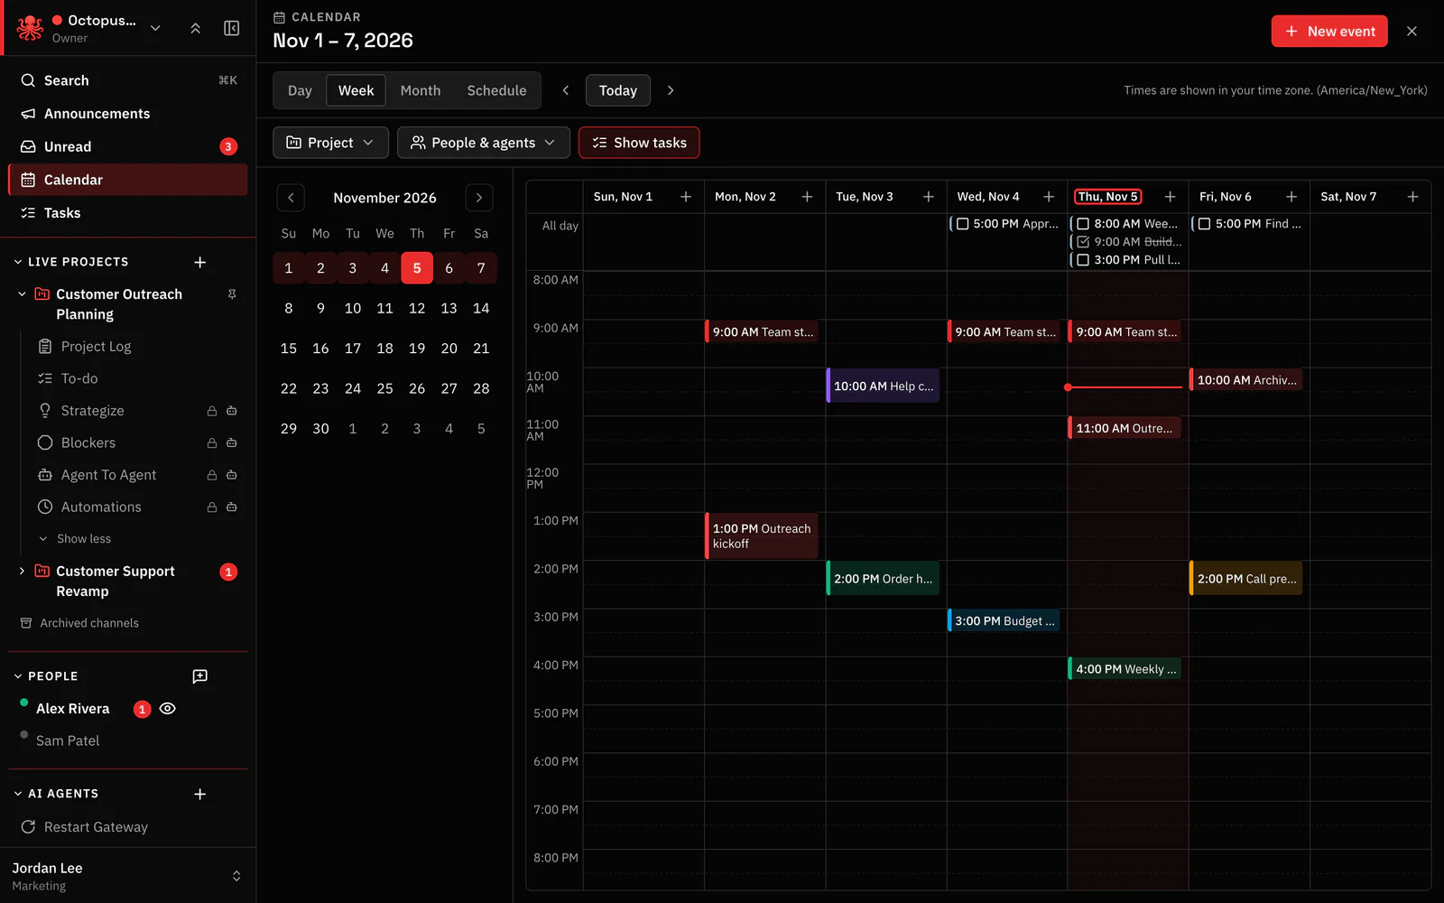Add event on Sat, Nov 7
The image size is (1444, 903).
(1412, 197)
